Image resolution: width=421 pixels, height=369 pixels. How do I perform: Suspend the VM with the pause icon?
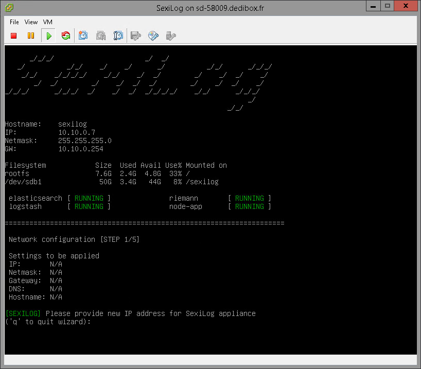[x=31, y=36]
